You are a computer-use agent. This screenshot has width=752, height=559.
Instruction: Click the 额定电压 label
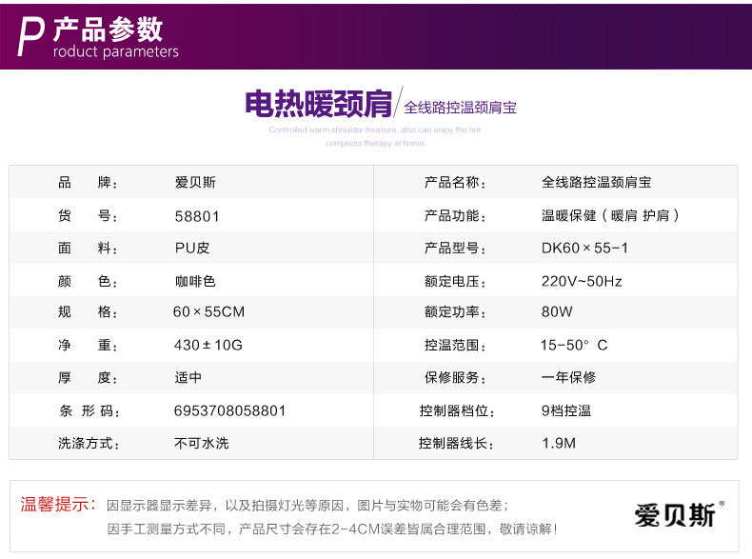point(456,281)
